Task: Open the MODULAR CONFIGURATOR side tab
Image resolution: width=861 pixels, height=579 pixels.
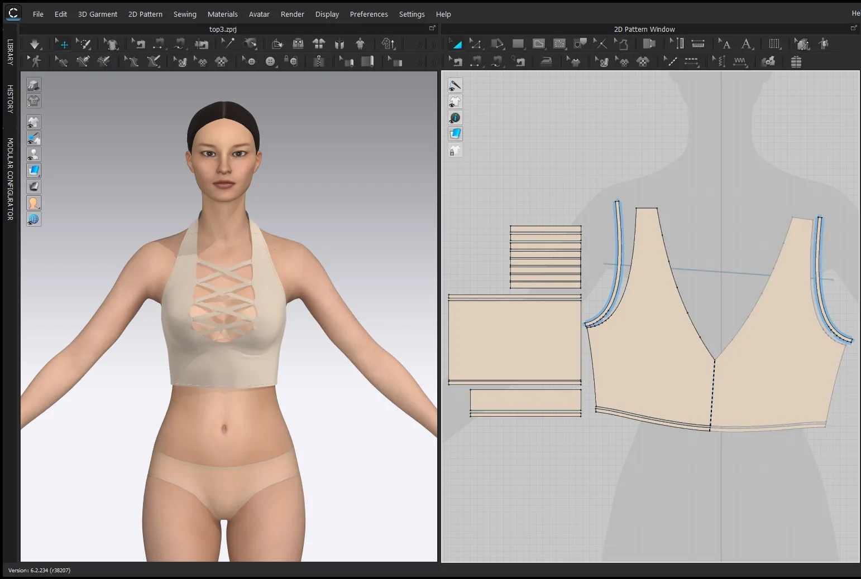Action: tap(9, 179)
